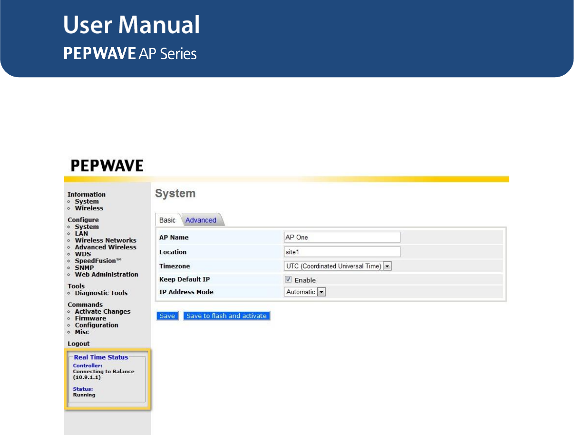
Task: Click the Location input field
Action: pos(342,252)
